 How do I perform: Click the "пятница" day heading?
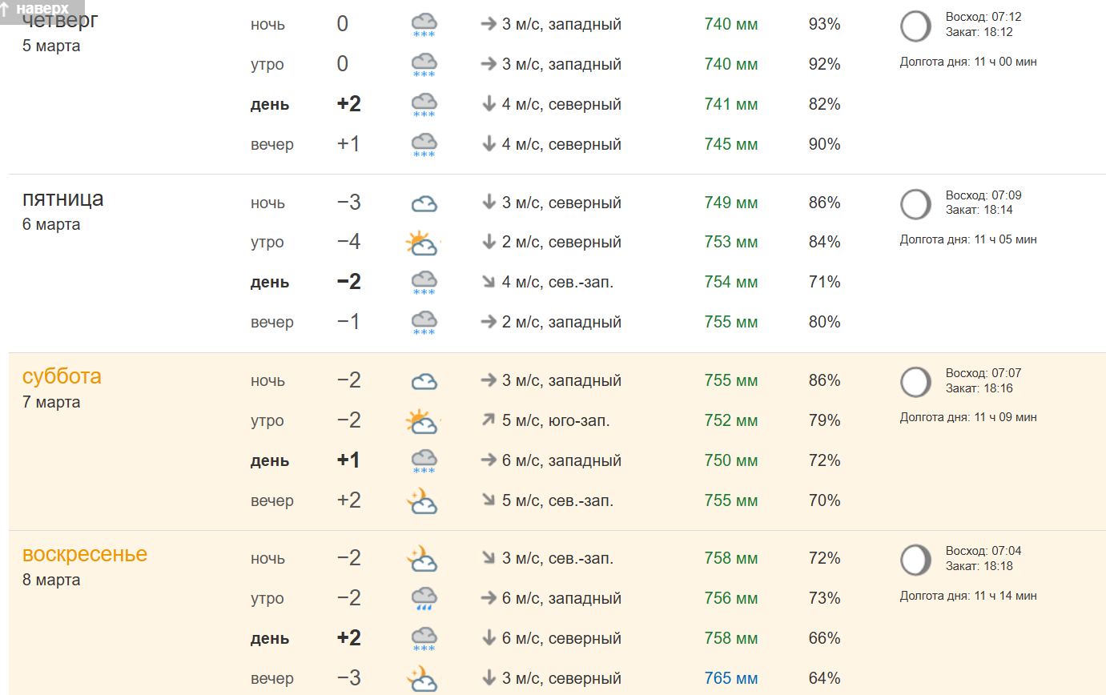pyautogui.click(x=62, y=199)
